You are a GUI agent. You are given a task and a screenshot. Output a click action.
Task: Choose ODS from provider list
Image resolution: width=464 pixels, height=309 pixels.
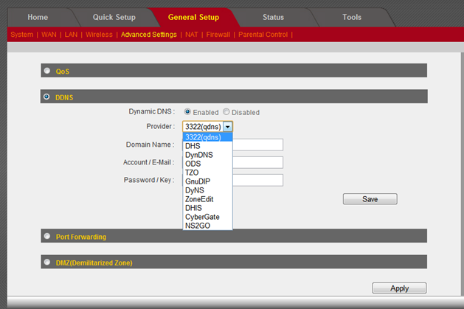pyautogui.click(x=207, y=164)
